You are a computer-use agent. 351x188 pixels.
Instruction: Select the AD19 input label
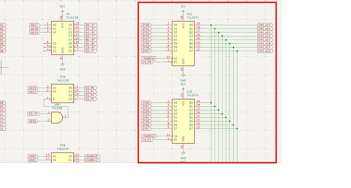pyautogui.click(x=34, y=32)
